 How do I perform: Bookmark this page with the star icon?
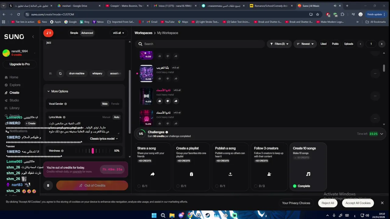[x=317, y=14]
